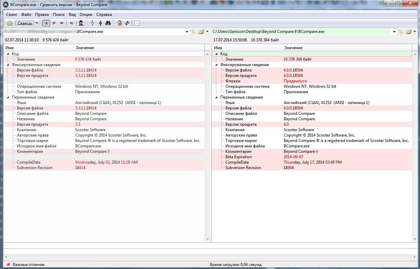Image resolution: width=420 pixels, height=269 pixels.
Task: Show more toolbar buttons via chevron
Action: (137, 23)
